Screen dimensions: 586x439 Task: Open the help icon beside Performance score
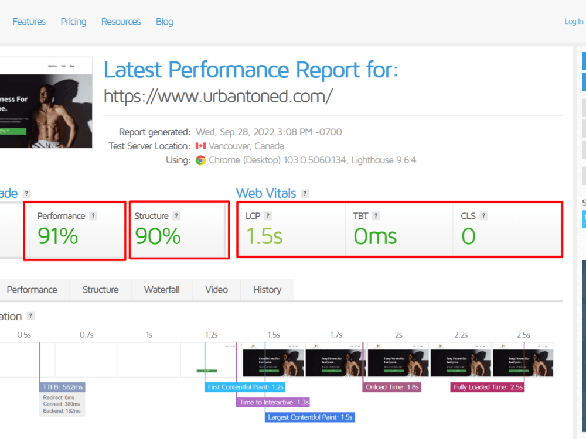93,216
